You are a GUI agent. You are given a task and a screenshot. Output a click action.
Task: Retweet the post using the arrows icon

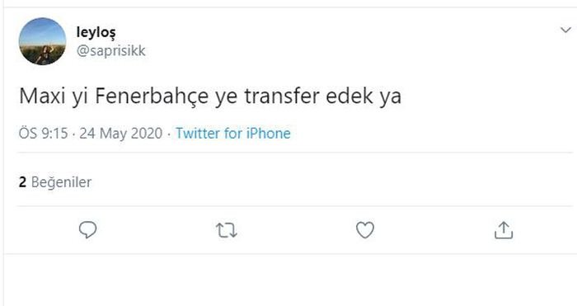tap(227, 230)
